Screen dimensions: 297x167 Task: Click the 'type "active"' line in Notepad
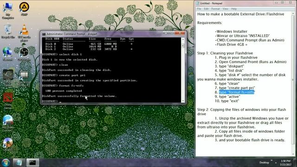227,96
